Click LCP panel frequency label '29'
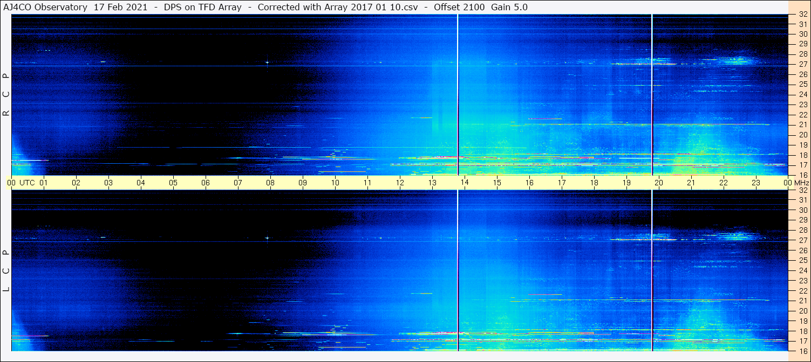This screenshot has width=811, height=362. tap(803, 220)
